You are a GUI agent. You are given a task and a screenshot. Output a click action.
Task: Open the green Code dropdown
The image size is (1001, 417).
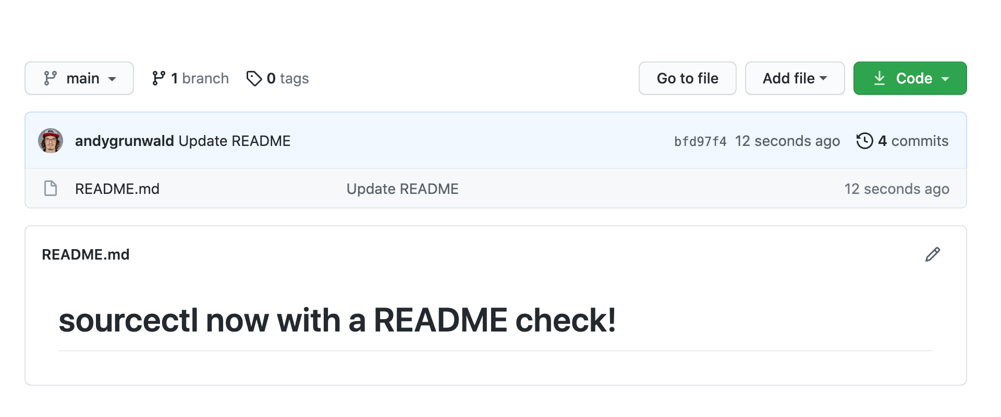[x=910, y=78]
